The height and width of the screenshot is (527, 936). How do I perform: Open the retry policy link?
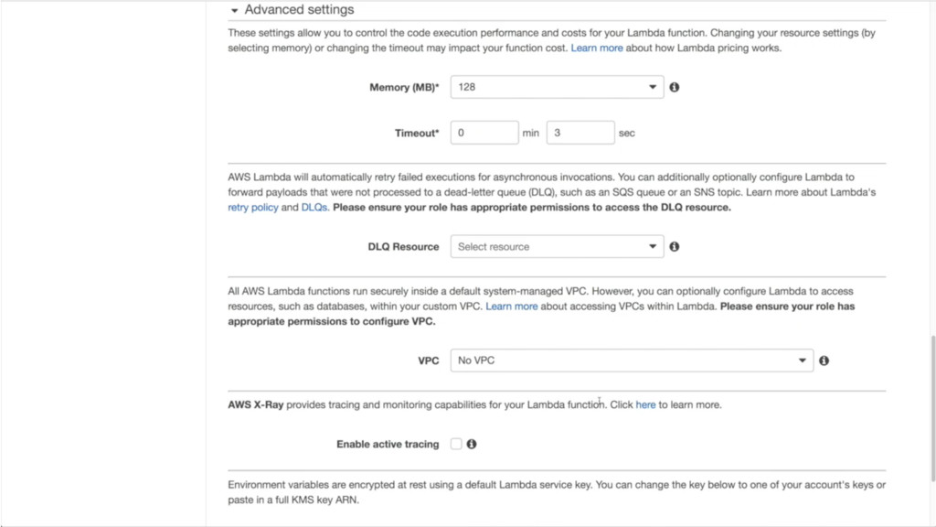tap(252, 208)
